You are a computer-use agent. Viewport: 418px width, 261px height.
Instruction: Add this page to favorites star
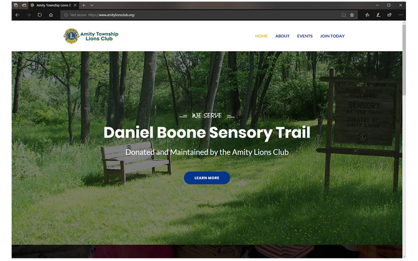tap(352, 15)
